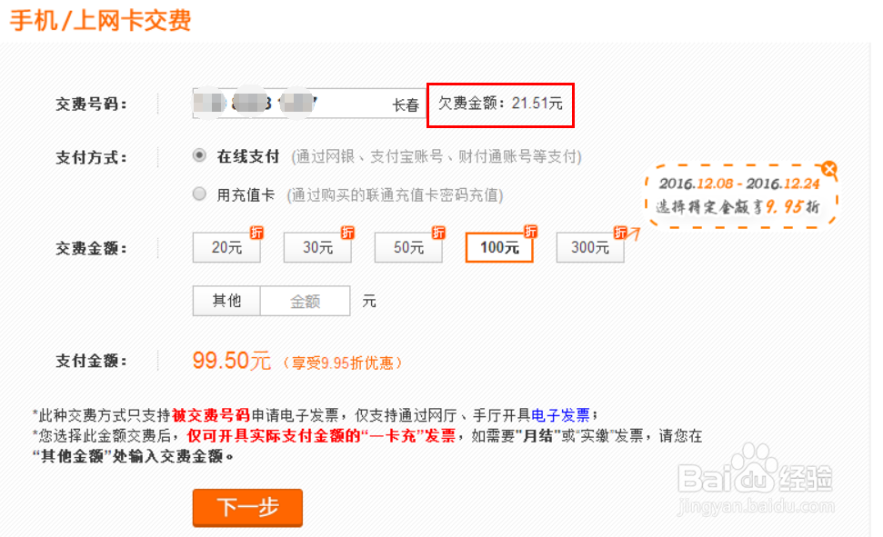Select the 在线支付 radio button
883x537 pixels.
[x=200, y=156]
